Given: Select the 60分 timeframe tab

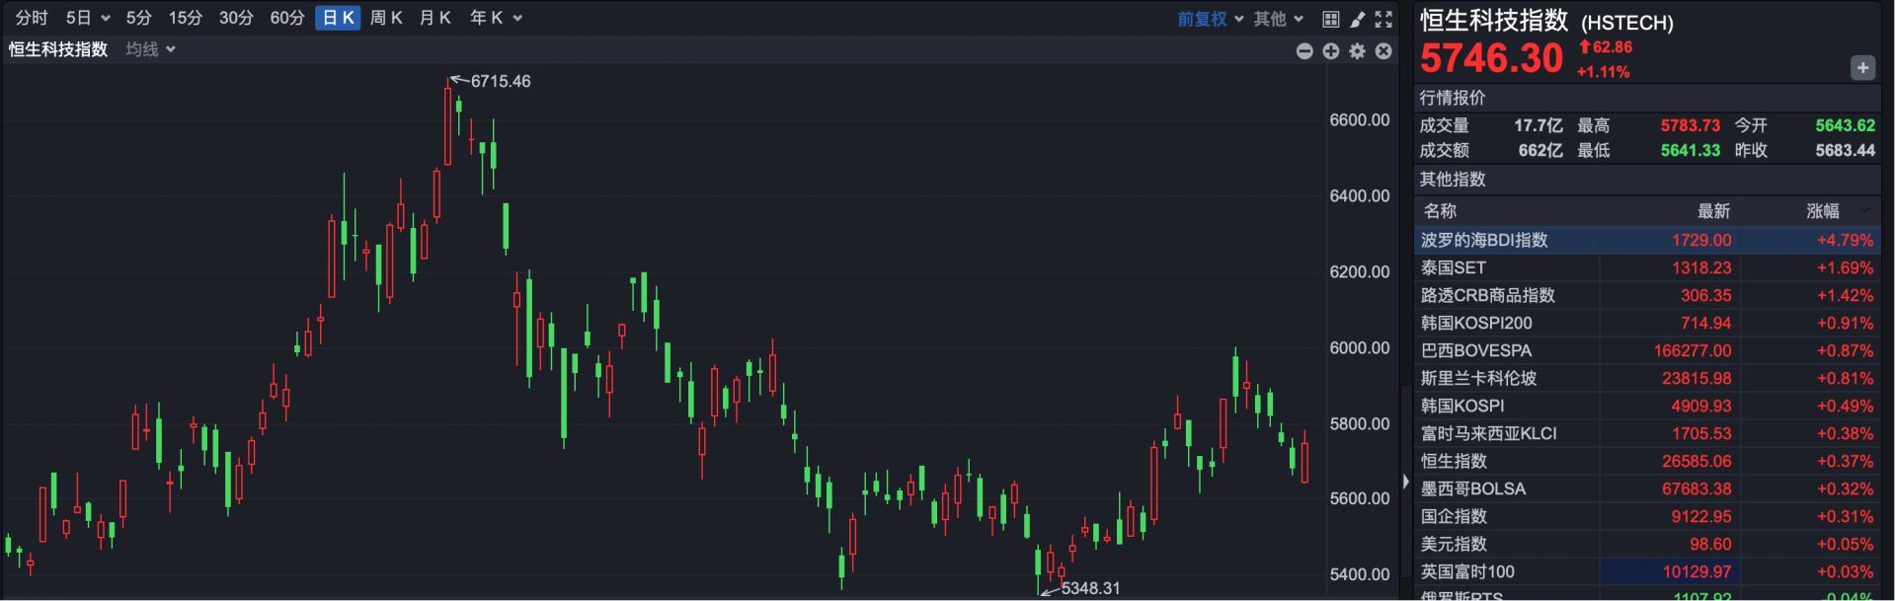Looking at the screenshot, I should [286, 18].
